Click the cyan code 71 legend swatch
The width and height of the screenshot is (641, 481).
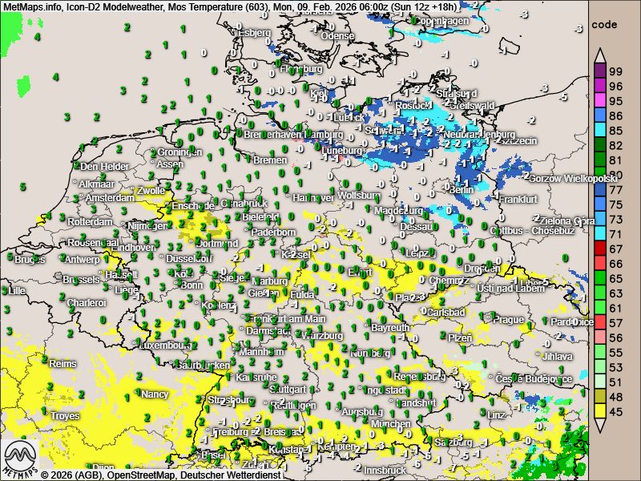click(599, 233)
